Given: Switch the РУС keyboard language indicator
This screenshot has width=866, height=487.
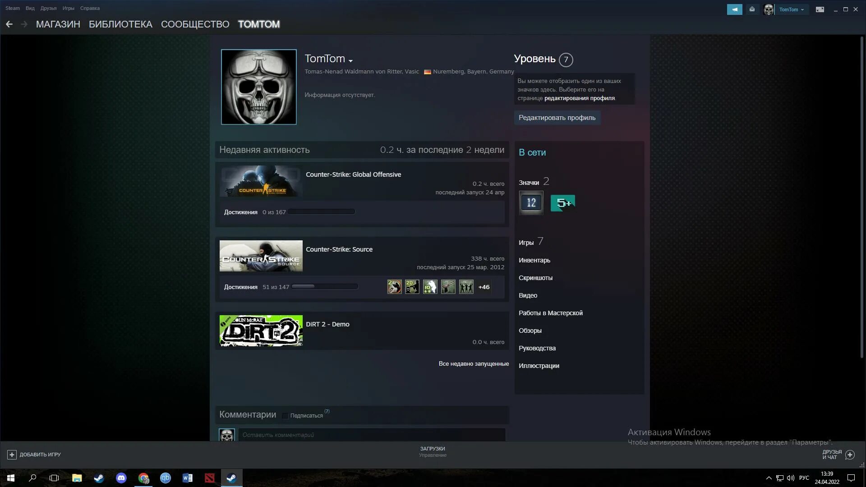Looking at the screenshot, I should tap(804, 478).
